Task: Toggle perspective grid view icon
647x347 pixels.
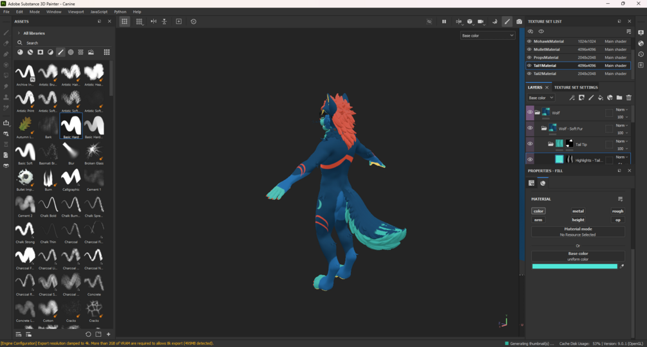Action: click(x=140, y=21)
